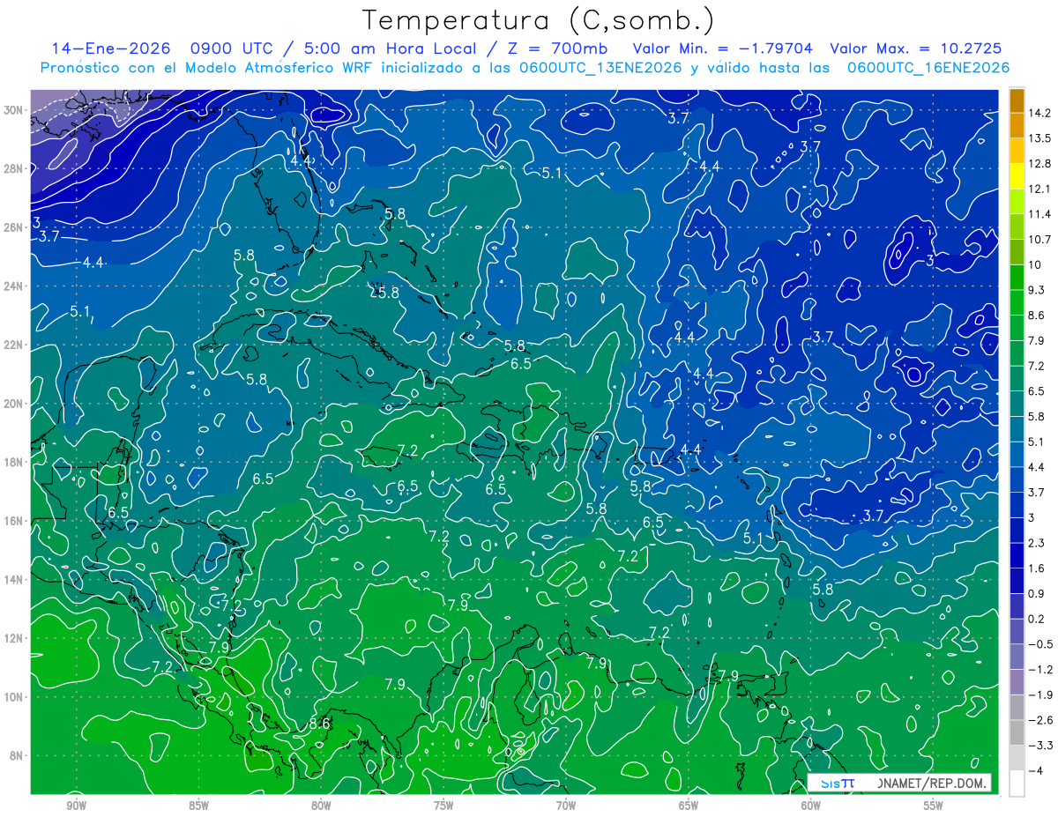Pick the yellow swatch between 12.8 and 12.1
The height and width of the screenshot is (817, 1058).
click(x=1017, y=176)
